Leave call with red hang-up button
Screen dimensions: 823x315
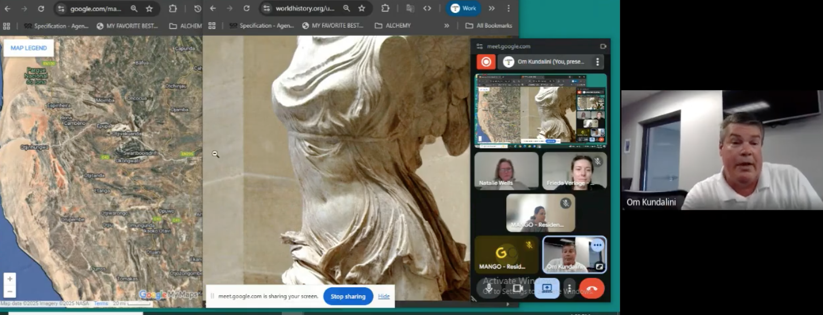pos(592,288)
